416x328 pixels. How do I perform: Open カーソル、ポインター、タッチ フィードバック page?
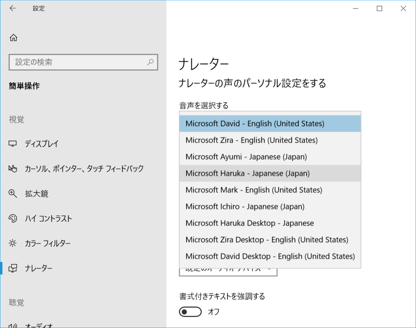pos(83,168)
